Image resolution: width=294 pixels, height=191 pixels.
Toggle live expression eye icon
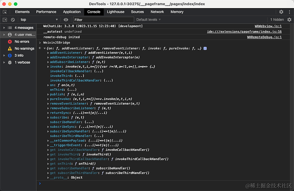tap(66, 20)
